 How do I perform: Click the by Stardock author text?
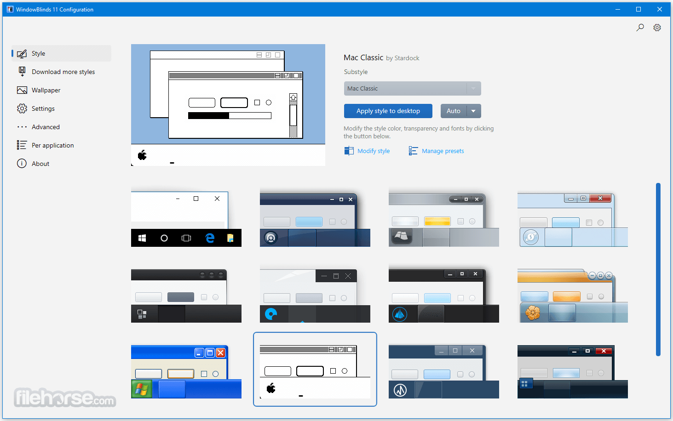point(403,58)
